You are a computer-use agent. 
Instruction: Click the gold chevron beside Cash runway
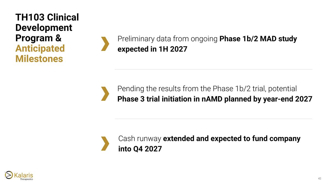coord(105,143)
